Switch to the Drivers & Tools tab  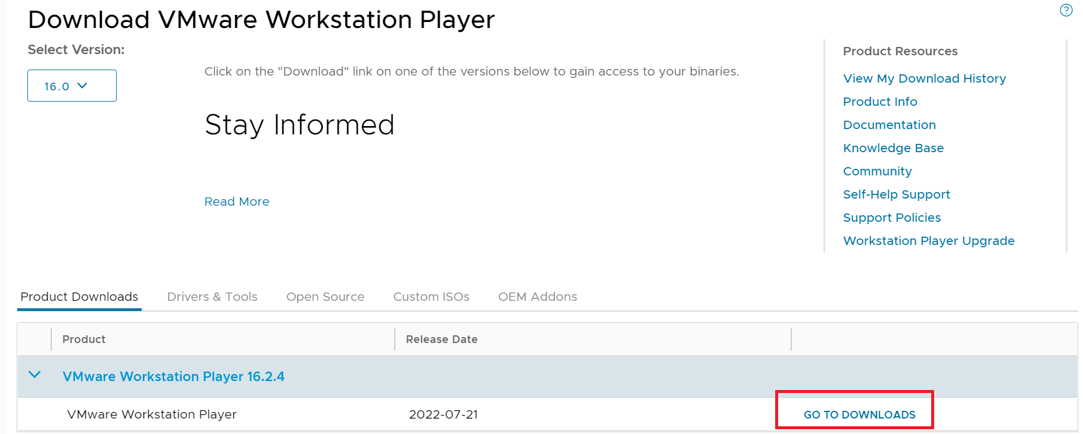point(212,297)
